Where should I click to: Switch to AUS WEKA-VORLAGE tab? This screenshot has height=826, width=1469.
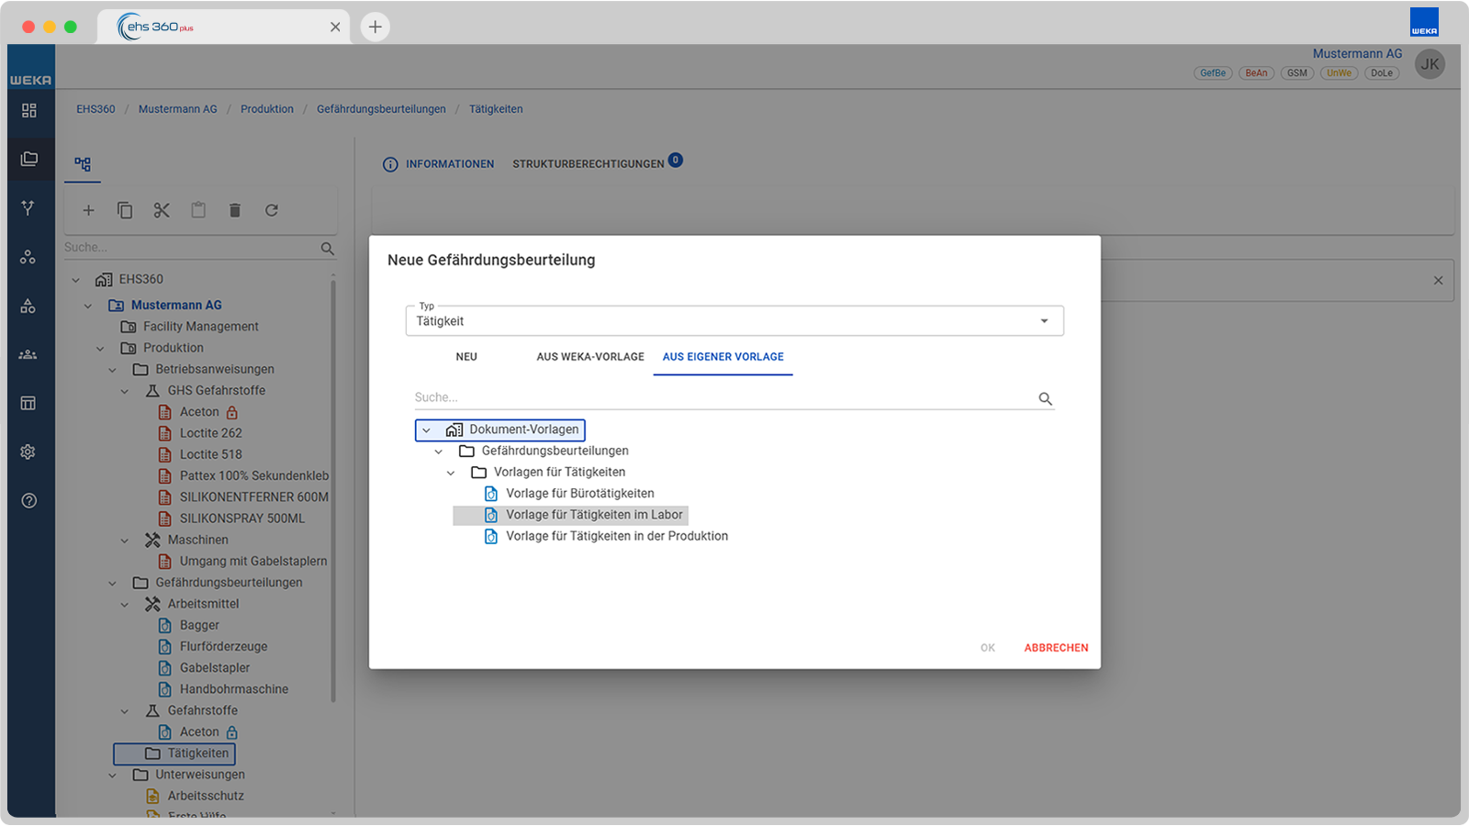point(590,357)
